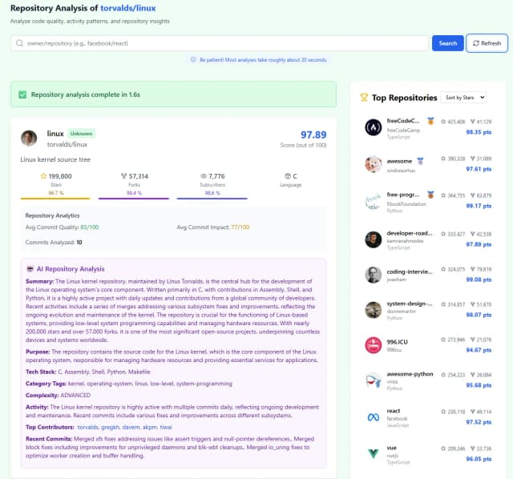
Task: Click the linux repository owner avatar
Action: click(x=30, y=138)
